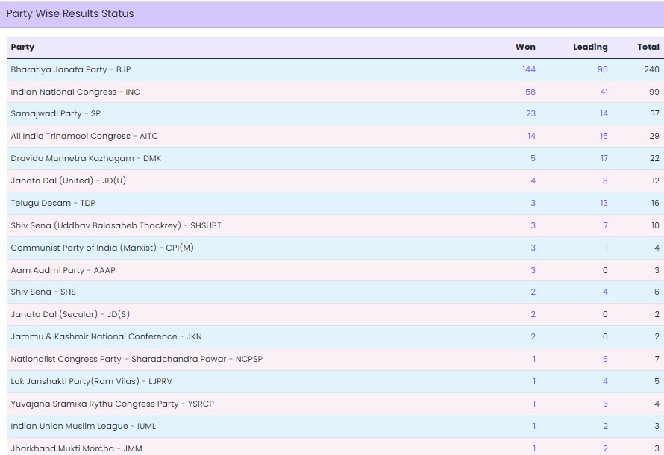This screenshot has height=455, width=664.
Task: Select Indian Union Muslim League name
Action: click(x=83, y=426)
